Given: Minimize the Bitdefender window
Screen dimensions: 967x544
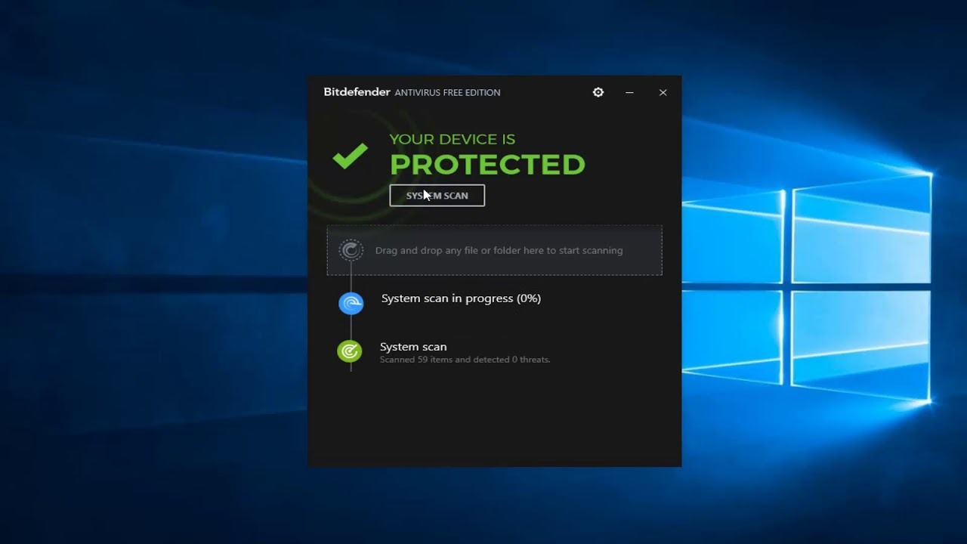Looking at the screenshot, I should (629, 92).
